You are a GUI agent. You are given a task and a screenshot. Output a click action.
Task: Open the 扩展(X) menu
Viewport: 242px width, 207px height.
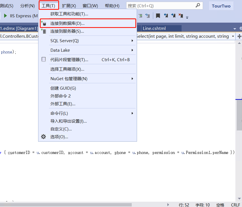(x=69, y=6)
